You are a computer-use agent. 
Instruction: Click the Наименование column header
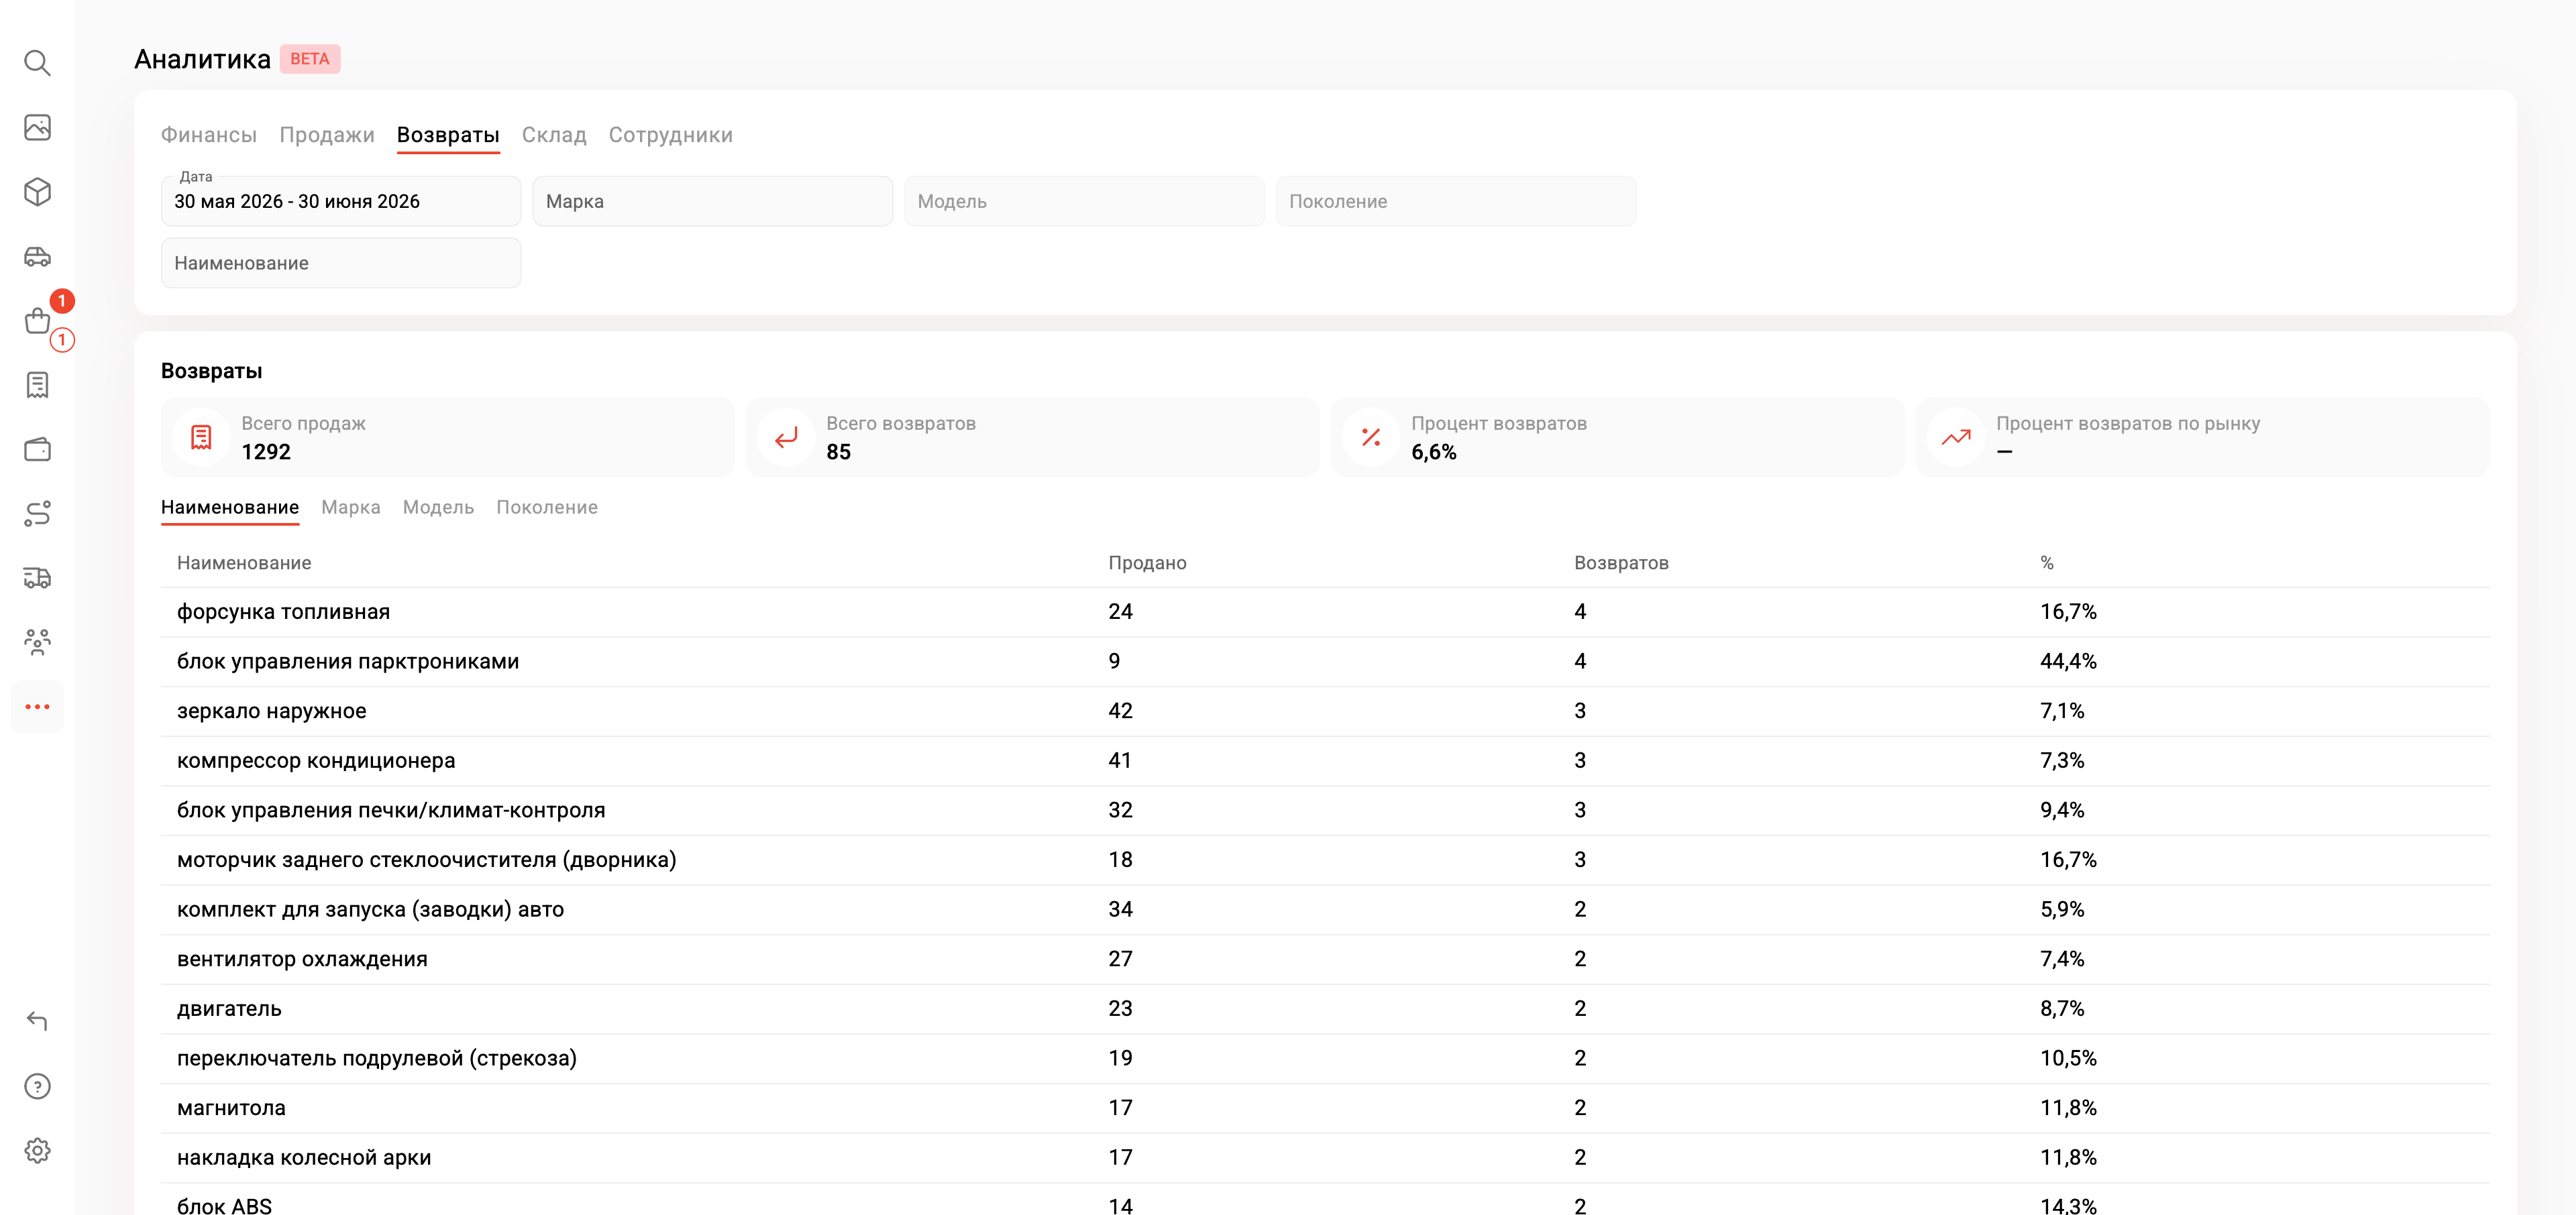pyautogui.click(x=244, y=563)
